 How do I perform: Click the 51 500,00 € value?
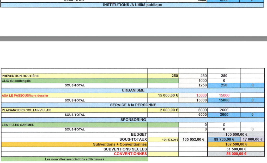(x=236, y=149)
